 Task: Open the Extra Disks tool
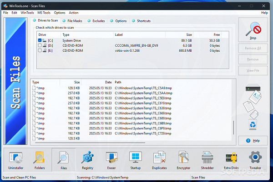[x=231, y=160]
